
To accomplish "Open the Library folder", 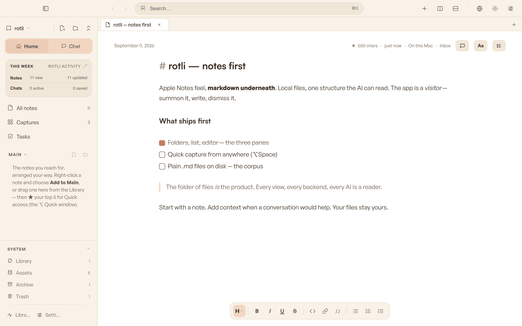I will pyautogui.click(x=49, y=261).
